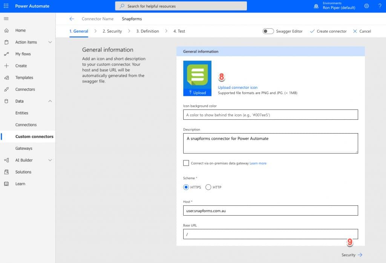Enable the Swagger Editor toggle
Screen dimensions: 386x263
coord(268,31)
